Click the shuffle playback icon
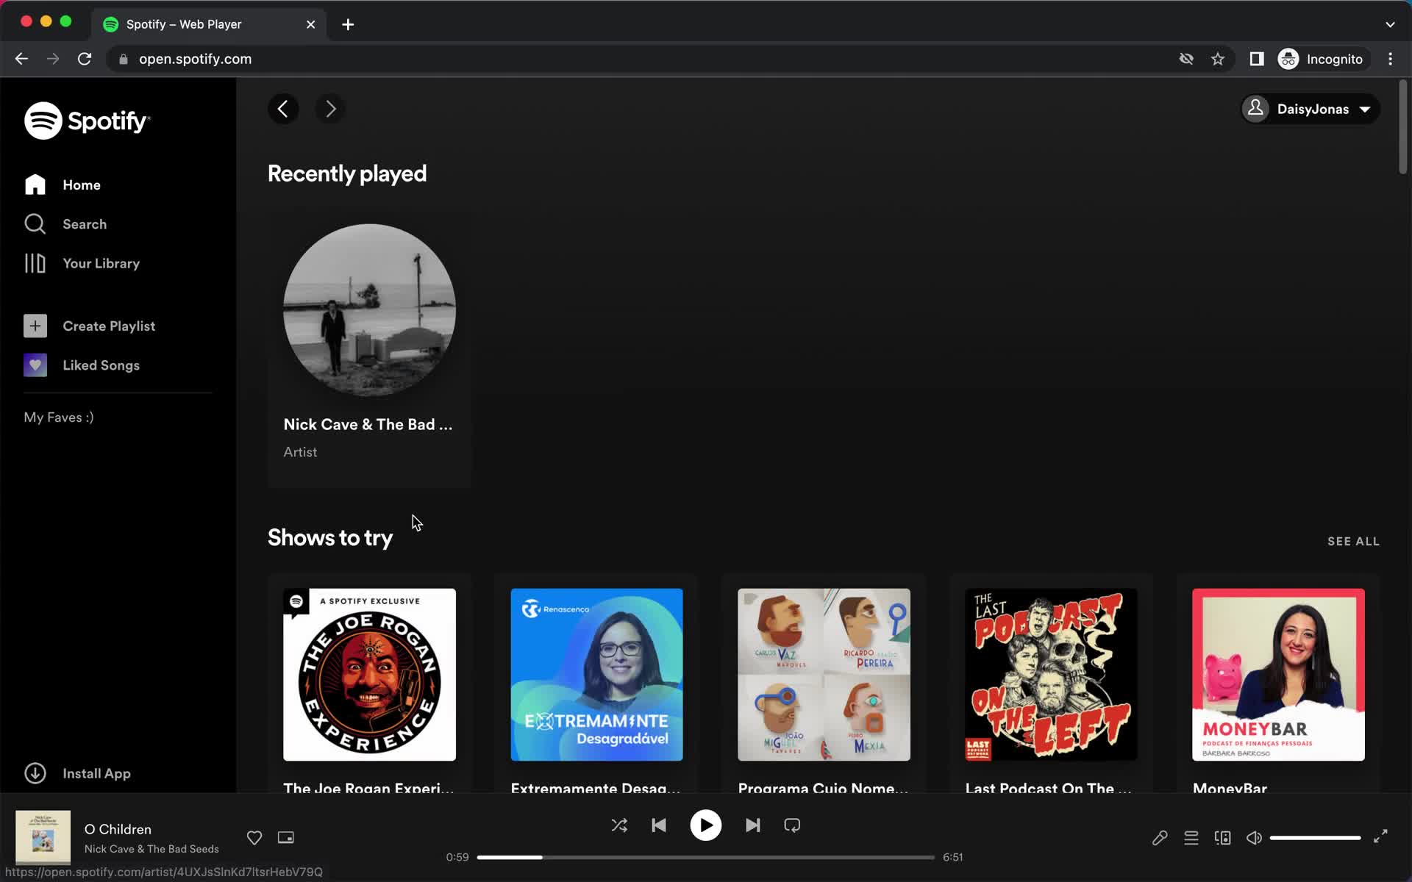Image resolution: width=1412 pixels, height=882 pixels. point(619,825)
